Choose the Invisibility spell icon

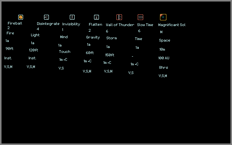(x=72, y=17)
